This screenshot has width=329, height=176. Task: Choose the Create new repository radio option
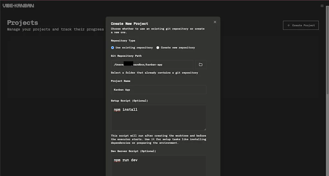pyautogui.click(x=158, y=48)
